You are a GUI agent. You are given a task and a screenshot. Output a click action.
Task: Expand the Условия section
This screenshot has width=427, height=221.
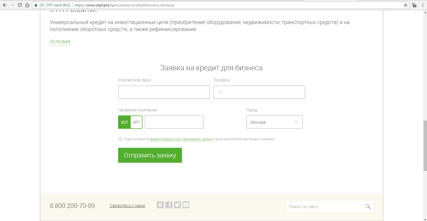tap(60, 42)
